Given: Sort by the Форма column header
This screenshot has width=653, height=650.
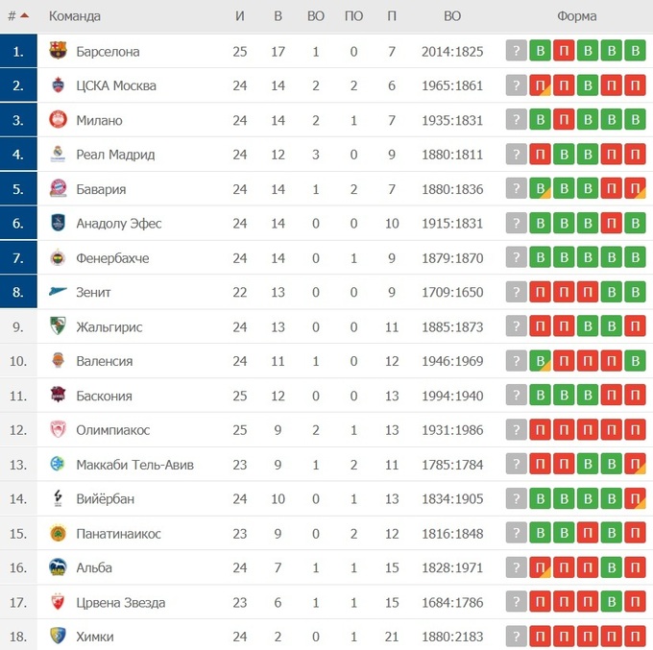Looking at the screenshot, I should click(x=576, y=15).
